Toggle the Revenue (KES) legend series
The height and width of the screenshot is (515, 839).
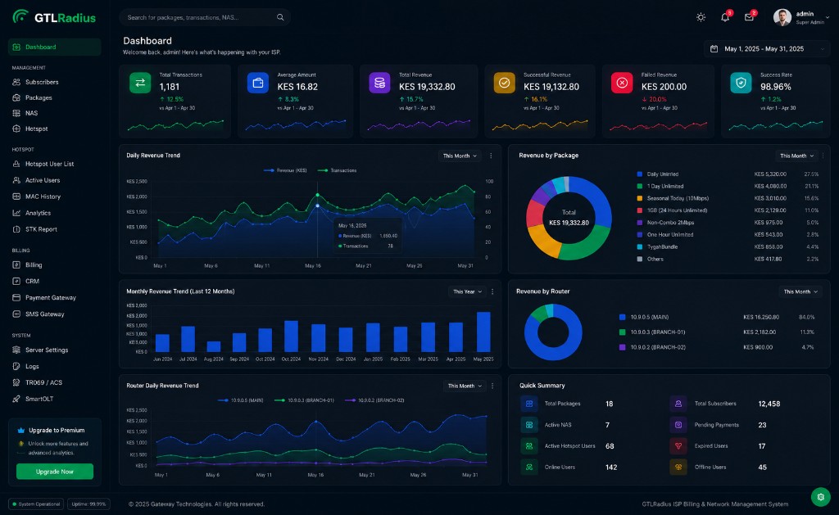(285, 170)
